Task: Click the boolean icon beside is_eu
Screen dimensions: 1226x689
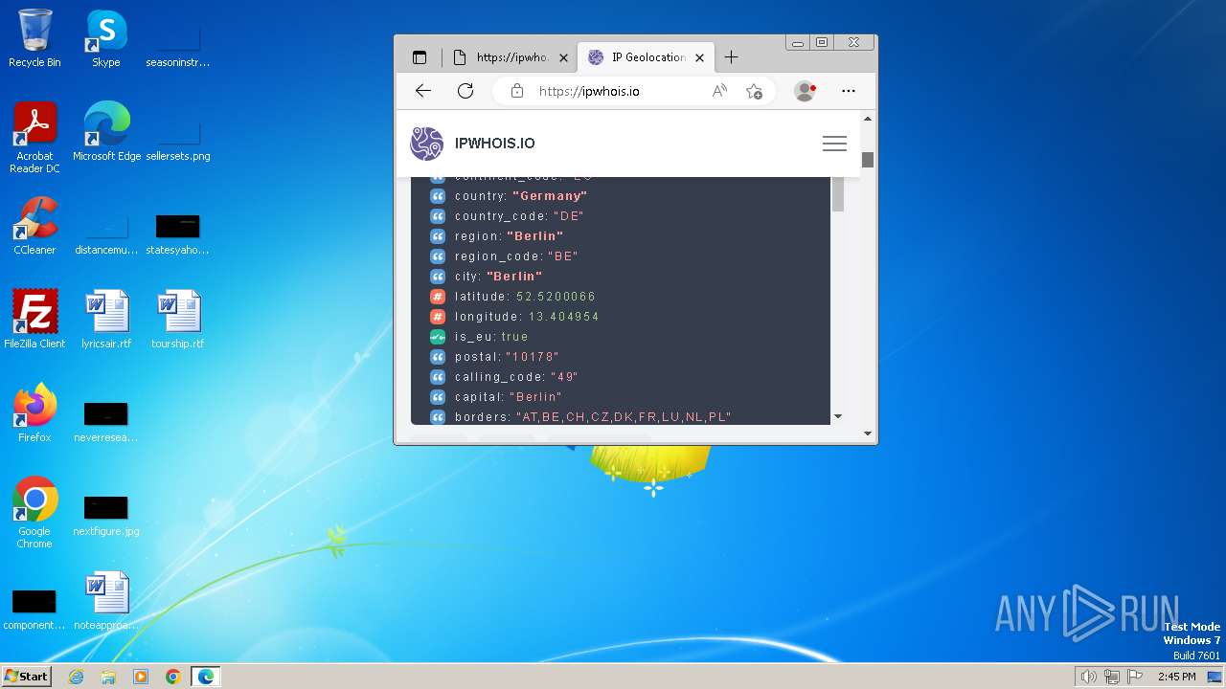Action: click(438, 337)
